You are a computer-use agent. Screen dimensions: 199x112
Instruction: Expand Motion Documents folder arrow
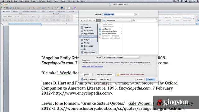(121, 34)
